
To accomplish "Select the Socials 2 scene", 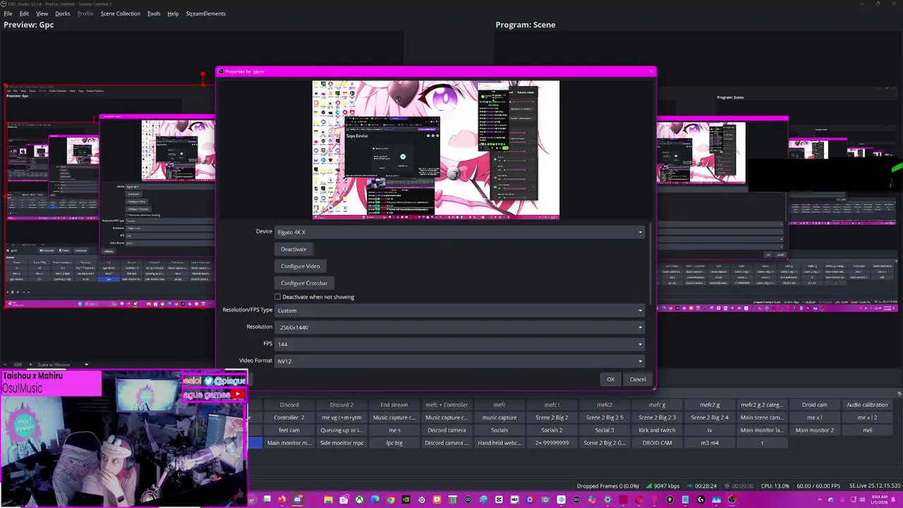I will coord(552,430).
